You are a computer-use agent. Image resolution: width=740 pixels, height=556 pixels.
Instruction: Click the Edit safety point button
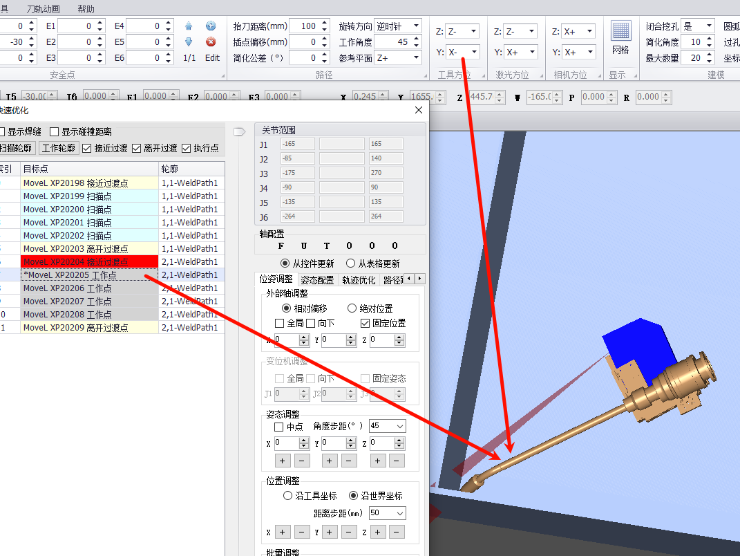click(x=212, y=58)
